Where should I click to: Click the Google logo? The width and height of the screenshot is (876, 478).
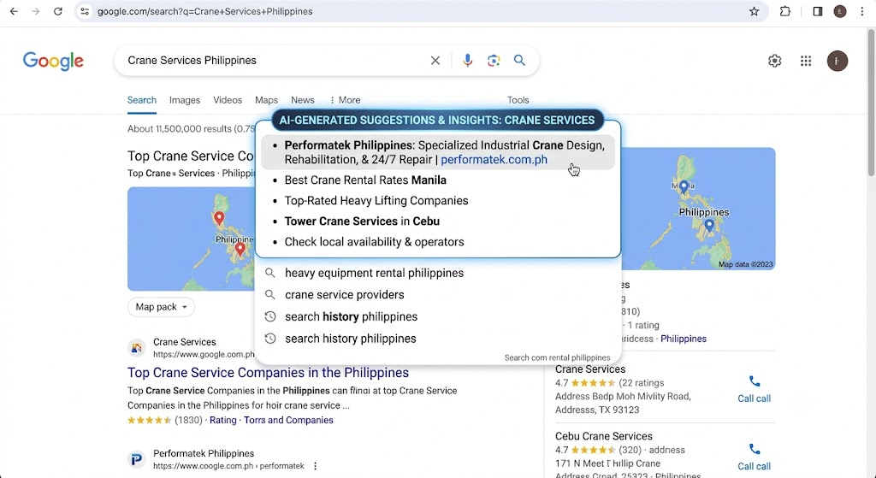[53, 61]
